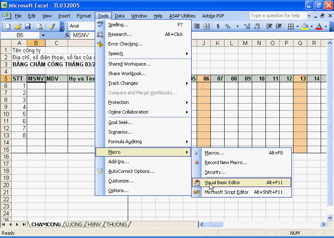Image resolution: width=334 pixels, height=238 pixels.
Task: Open the HSNV worksheet tab
Action: 95,225
